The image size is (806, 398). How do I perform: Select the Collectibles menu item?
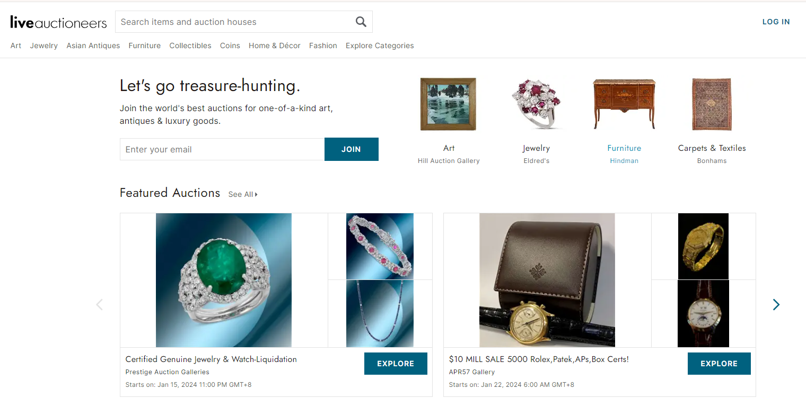pyautogui.click(x=190, y=46)
